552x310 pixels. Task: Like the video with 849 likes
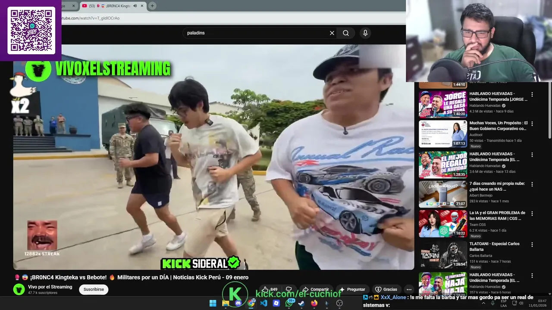point(270,289)
